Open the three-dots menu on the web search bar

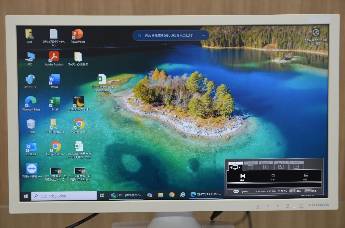pyautogui.click(x=204, y=35)
